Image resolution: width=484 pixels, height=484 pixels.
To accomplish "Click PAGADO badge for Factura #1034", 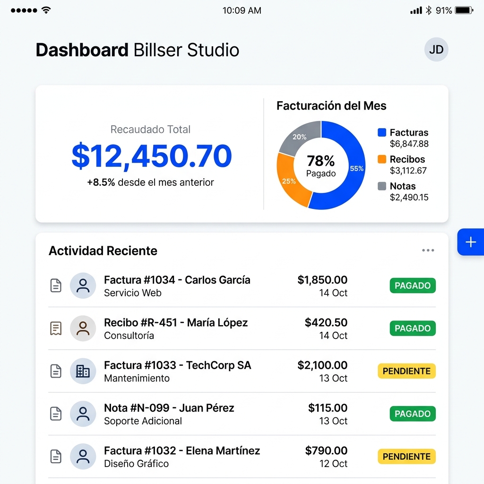I will (412, 285).
